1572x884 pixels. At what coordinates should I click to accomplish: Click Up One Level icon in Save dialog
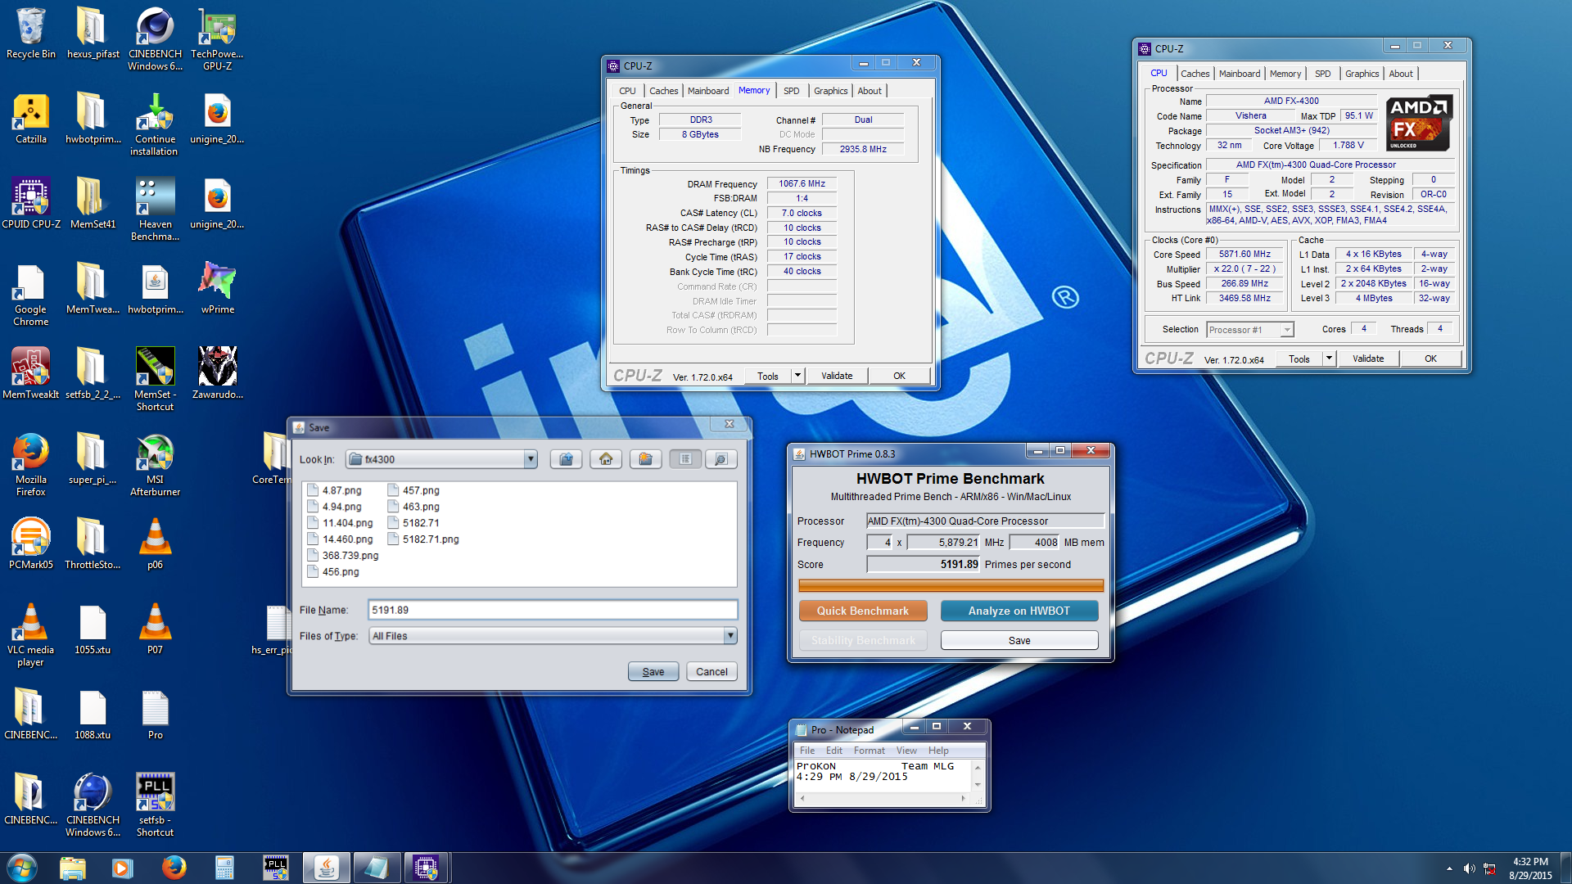click(566, 459)
